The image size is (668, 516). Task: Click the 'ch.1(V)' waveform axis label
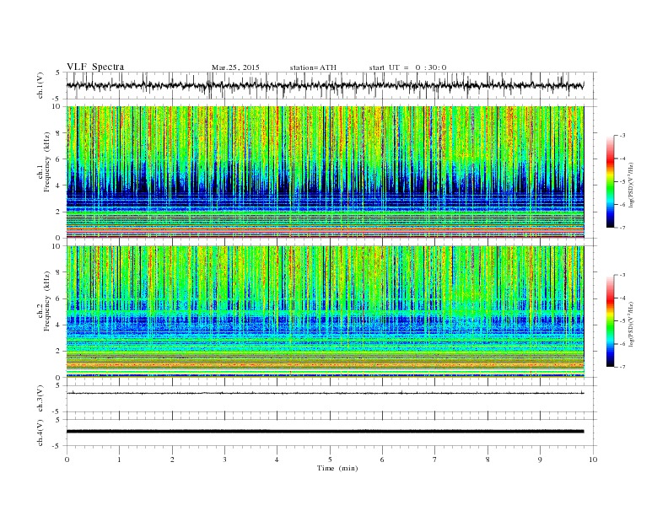[40, 85]
